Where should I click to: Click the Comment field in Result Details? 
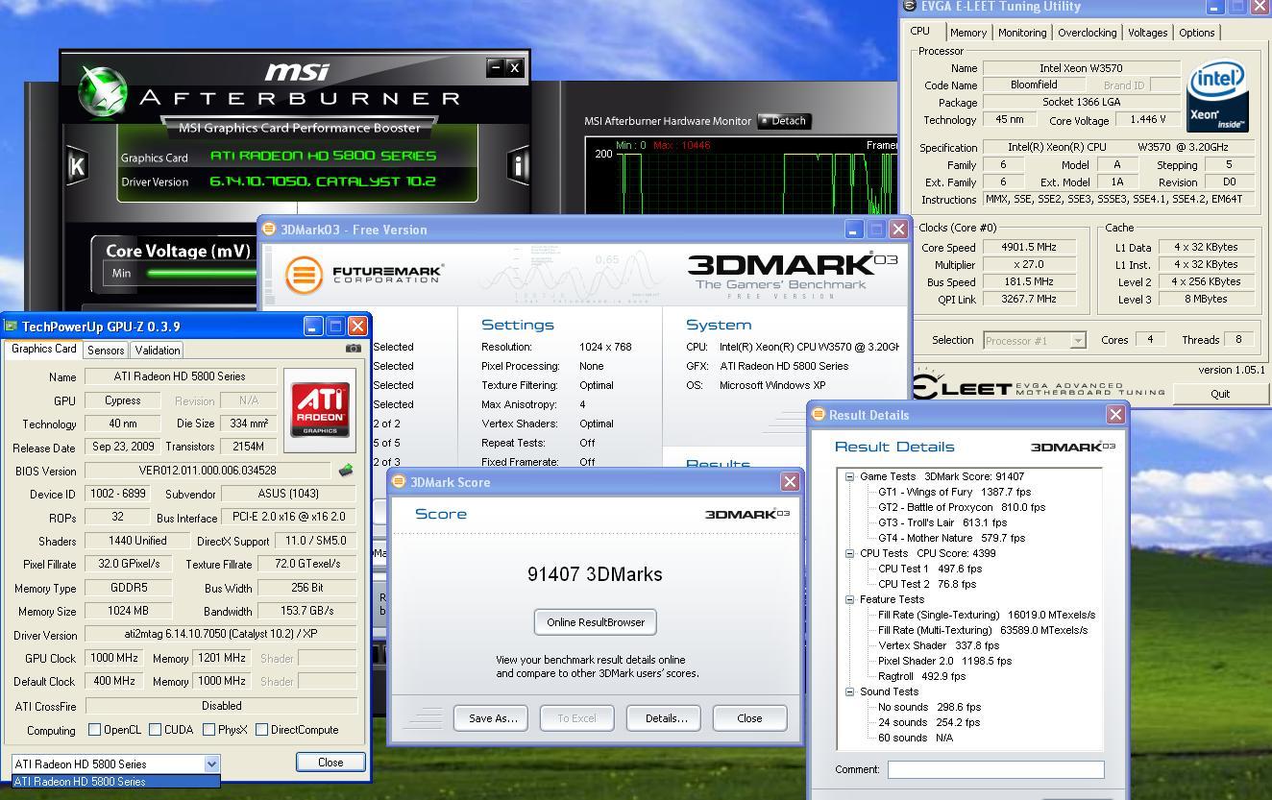coord(995,769)
